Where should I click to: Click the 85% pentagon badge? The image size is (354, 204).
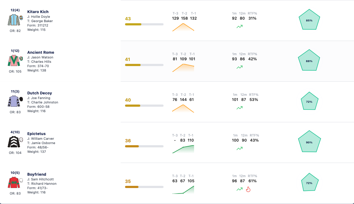pyautogui.click(x=309, y=20)
